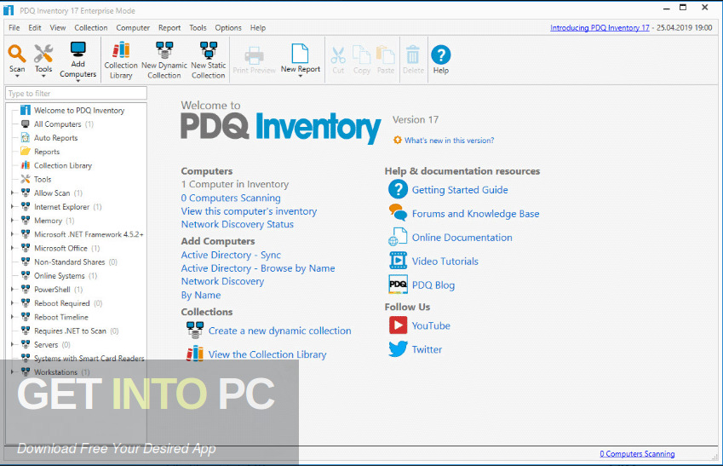Screen dimensions: 723x466
Task: Click the blue Help question mark icon
Action: (441, 55)
